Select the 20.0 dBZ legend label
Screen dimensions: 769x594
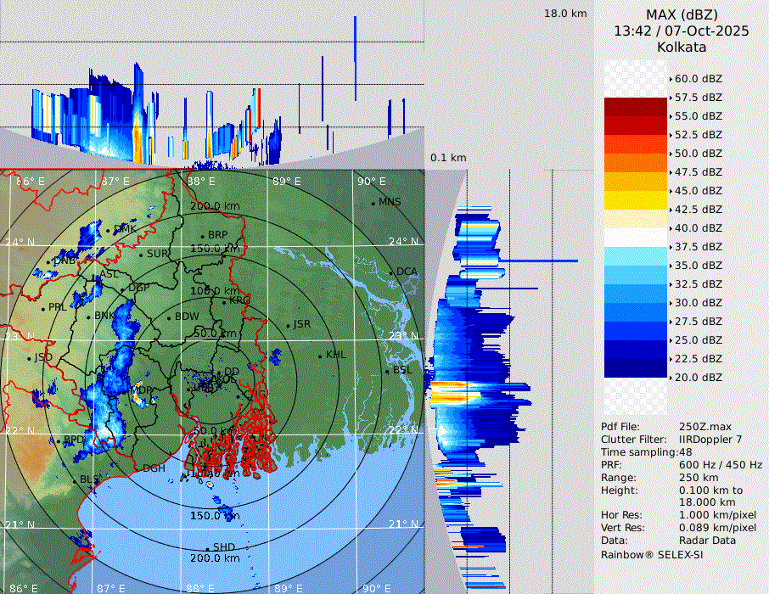698,377
